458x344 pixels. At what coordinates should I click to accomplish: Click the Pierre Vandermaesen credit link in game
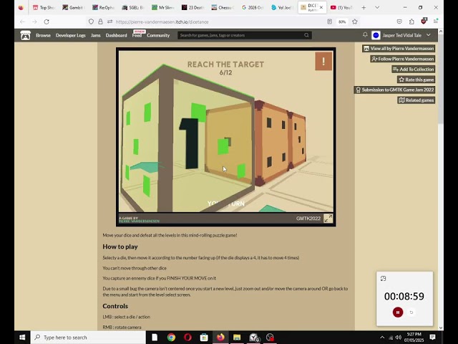point(140,221)
